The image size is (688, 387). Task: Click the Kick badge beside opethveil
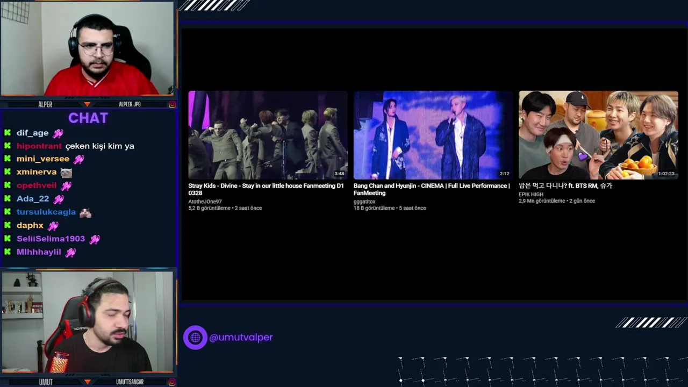(x=8, y=185)
